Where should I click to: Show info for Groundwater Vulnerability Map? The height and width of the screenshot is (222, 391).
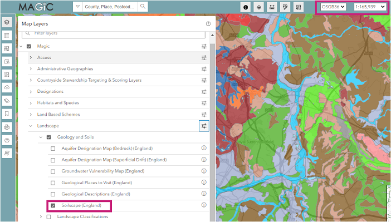(204, 171)
